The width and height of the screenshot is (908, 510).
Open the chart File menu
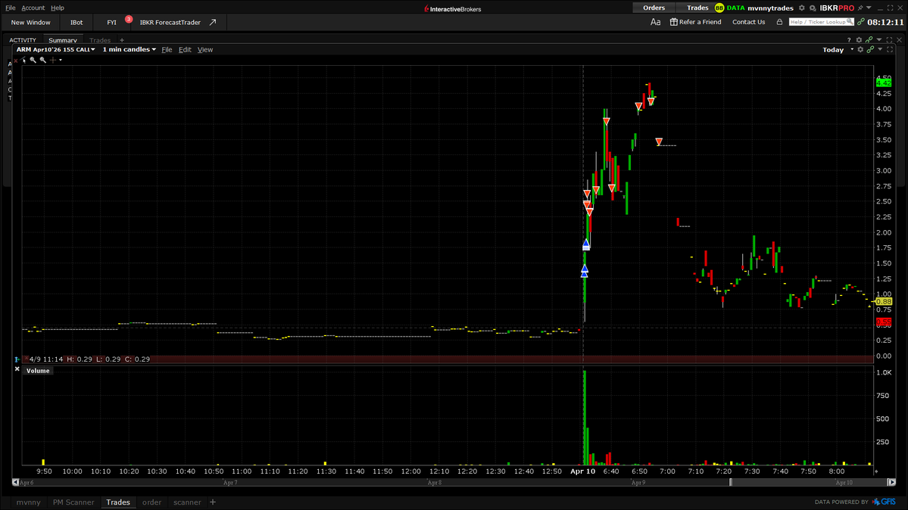tap(167, 50)
